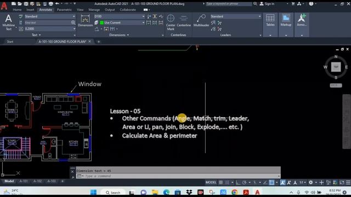Expand the Text panel
The height and width of the screenshot is (197, 351).
click(x=36, y=35)
